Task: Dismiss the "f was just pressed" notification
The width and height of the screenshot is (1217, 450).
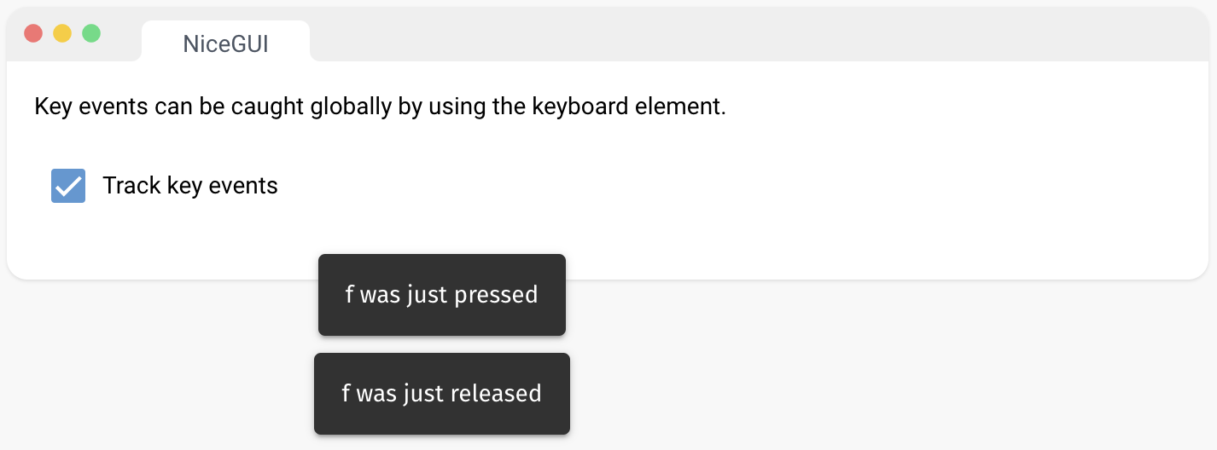Action: [x=441, y=295]
